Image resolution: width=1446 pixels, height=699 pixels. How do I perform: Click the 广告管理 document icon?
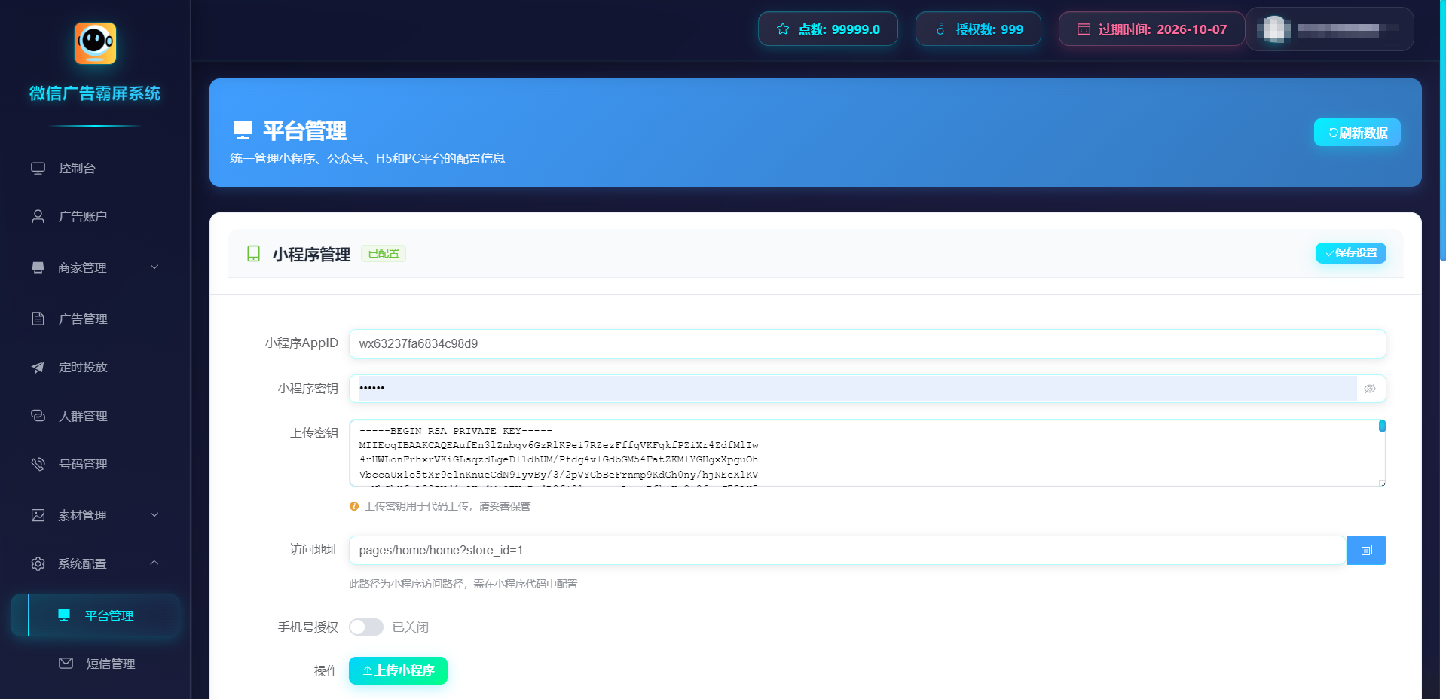tap(38, 319)
